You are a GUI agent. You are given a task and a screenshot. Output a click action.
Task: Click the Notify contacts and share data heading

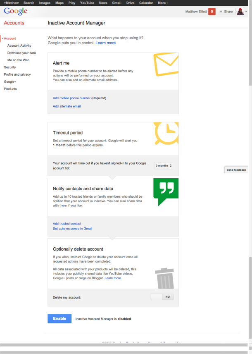tap(83, 189)
